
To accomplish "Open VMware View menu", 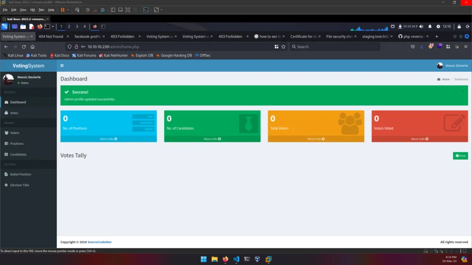I will [x=23, y=10].
